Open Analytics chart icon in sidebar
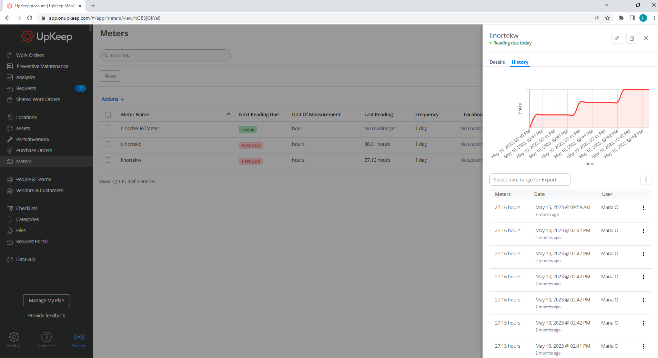The image size is (658, 358). 10,77
